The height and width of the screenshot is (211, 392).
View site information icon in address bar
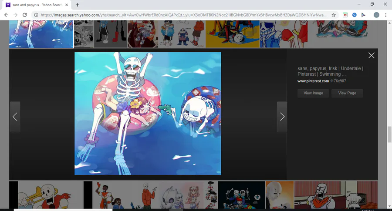(36, 15)
